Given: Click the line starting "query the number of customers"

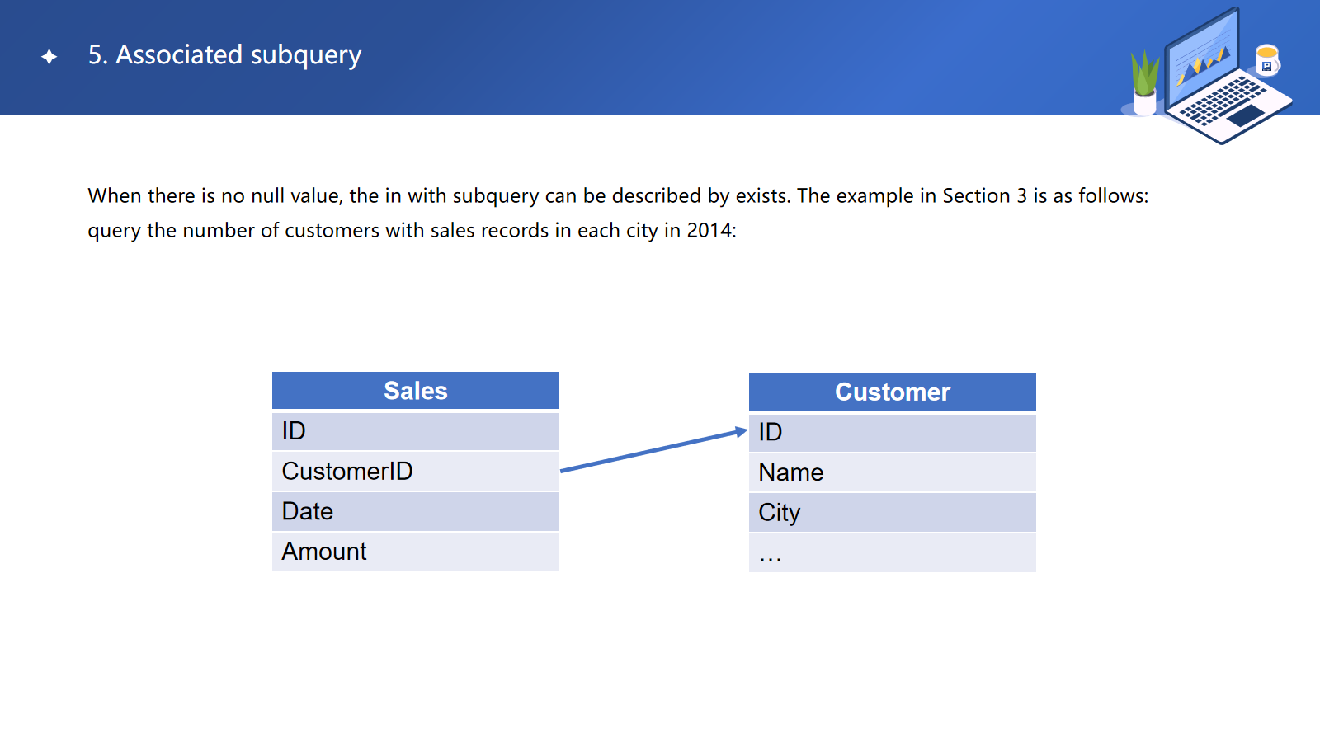Looking at the screenshot, I should [412, 231].
